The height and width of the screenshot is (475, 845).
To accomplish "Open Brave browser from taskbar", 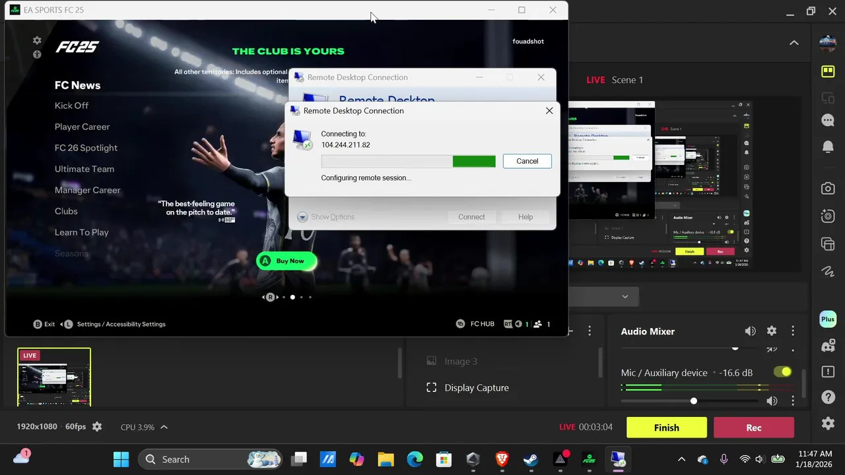I will [x=502, y=459].
